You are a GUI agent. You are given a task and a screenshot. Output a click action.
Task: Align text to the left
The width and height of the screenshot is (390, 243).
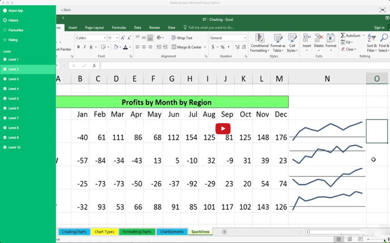137,47
